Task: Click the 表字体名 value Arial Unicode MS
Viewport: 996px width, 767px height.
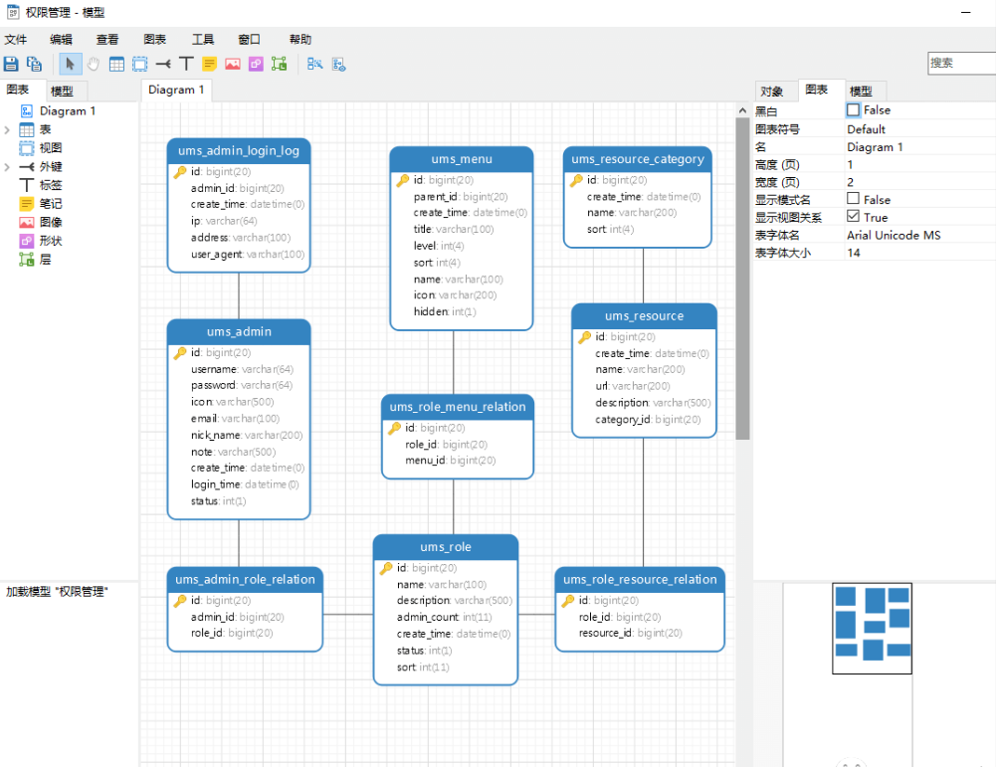Action: pyautogui.click(x=894, y=235)
